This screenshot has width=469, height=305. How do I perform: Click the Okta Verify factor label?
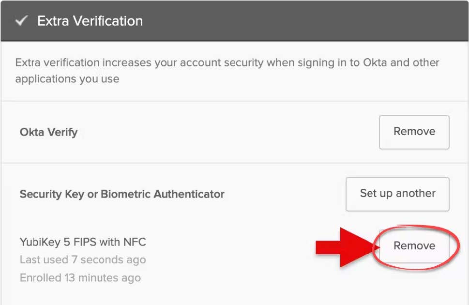[48, 132]
